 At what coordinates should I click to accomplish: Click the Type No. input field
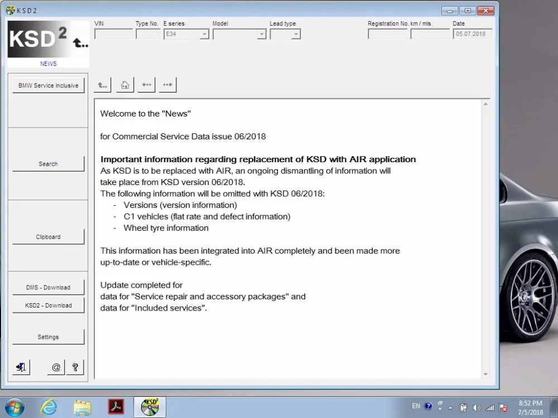[148, 34]
